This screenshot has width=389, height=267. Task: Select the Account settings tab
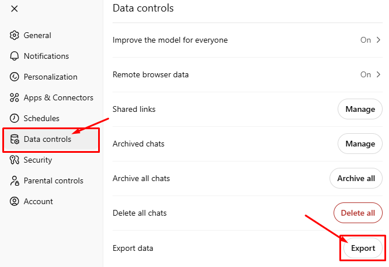38,201
